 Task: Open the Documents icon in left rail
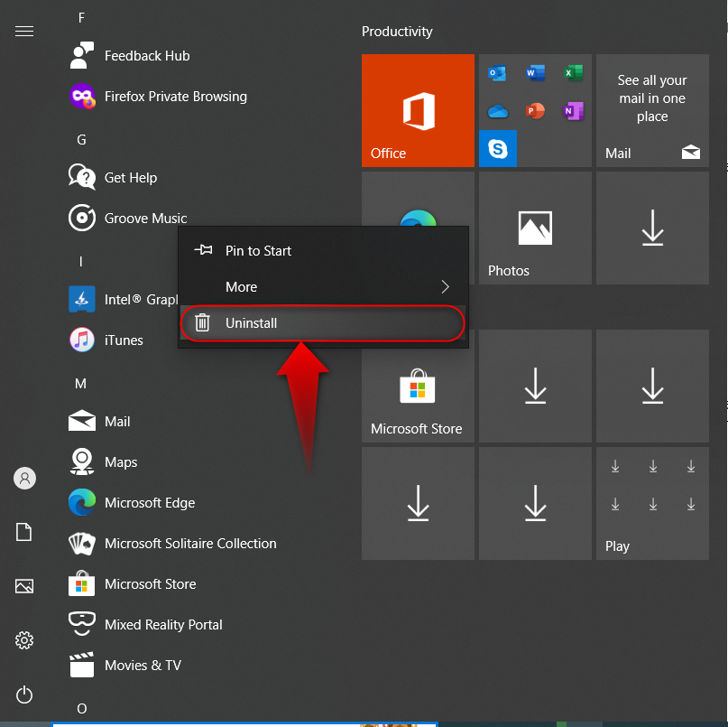point(24,532)
